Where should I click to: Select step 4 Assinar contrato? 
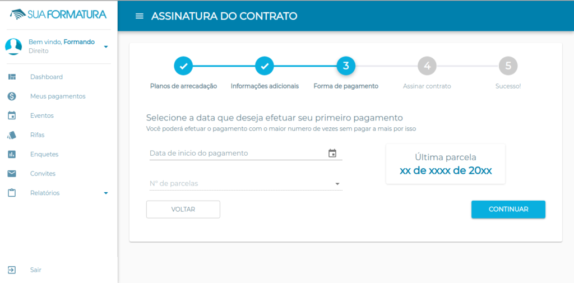(427, 66)
